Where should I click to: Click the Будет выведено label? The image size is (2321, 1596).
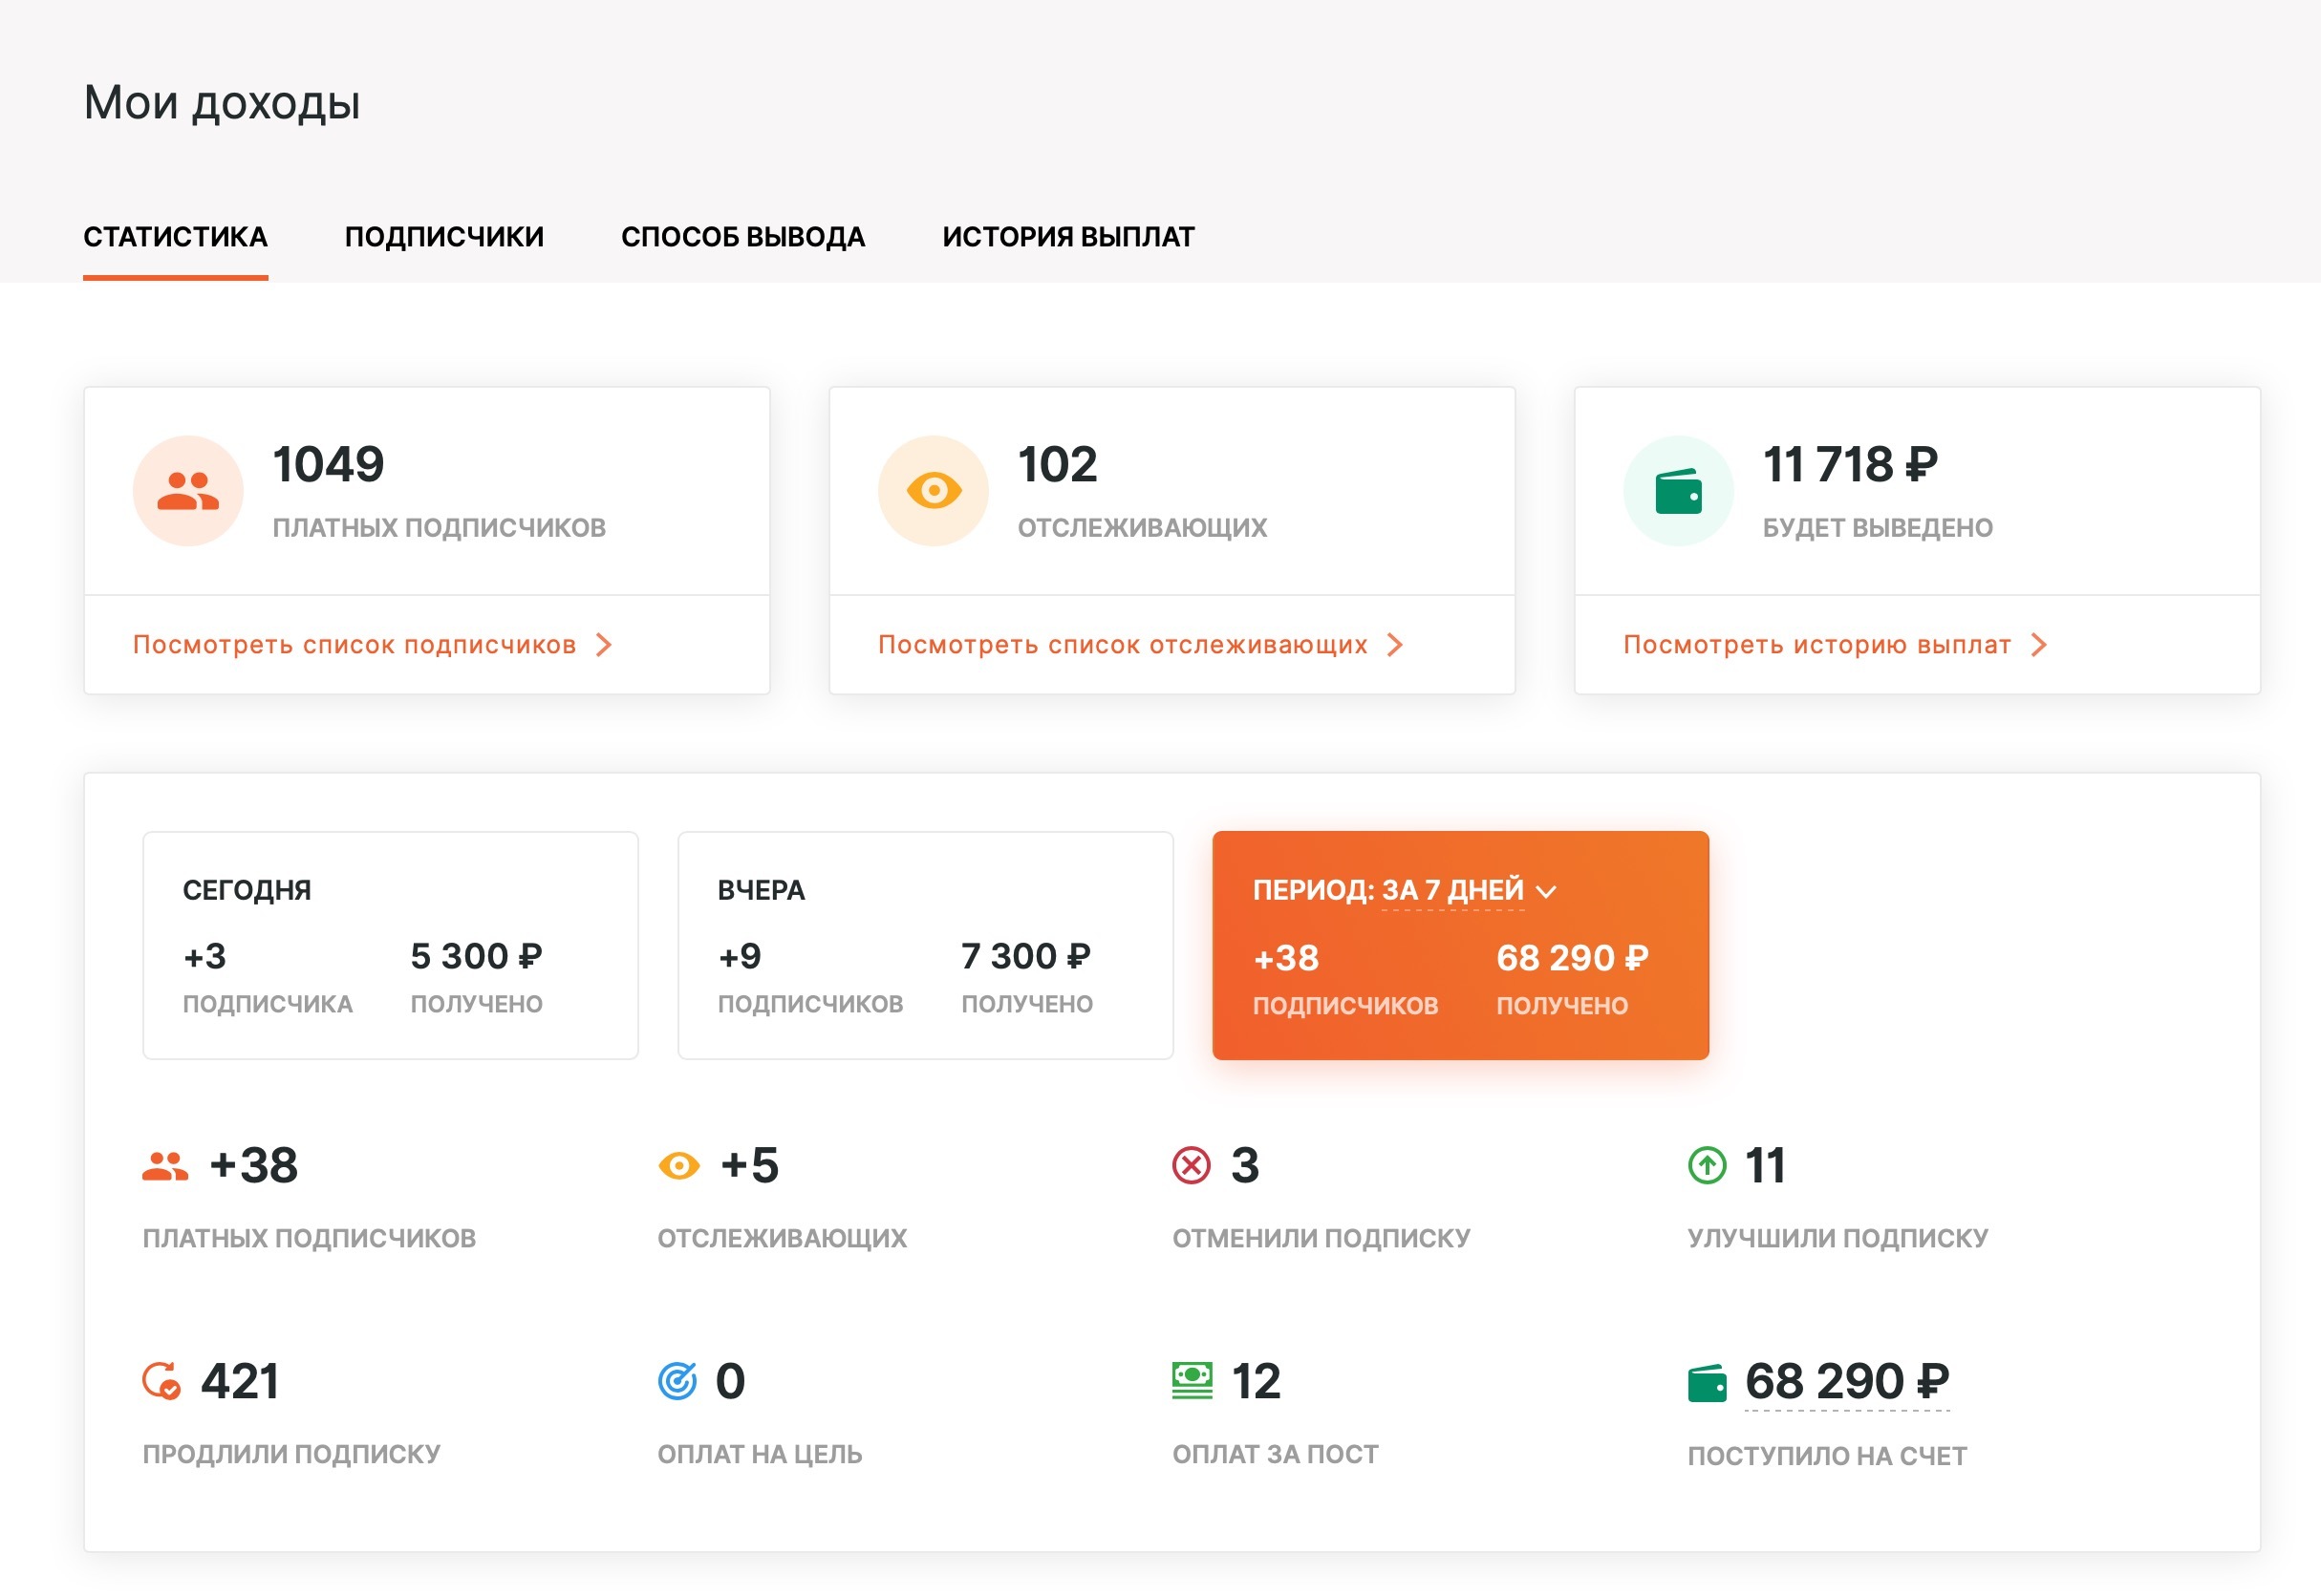(x=1878, y=528)
